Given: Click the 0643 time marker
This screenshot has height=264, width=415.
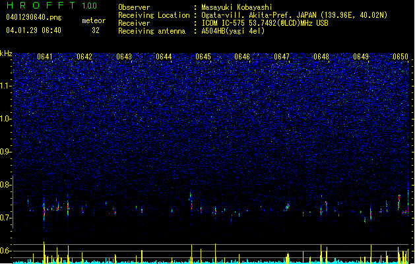Looking at the screenshot, I should click(124, 57).
